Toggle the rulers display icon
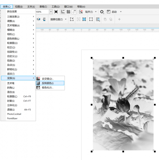The width and height of the screenshot is (159, 160). click(x=63, y=12)
